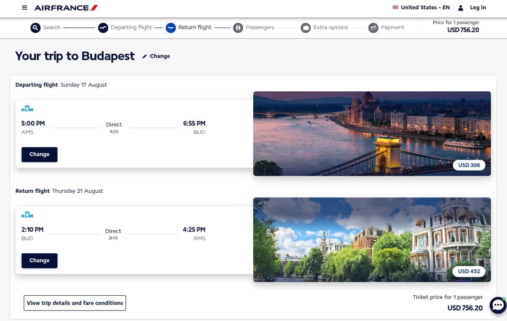Click the Extra options step icon

305,27
